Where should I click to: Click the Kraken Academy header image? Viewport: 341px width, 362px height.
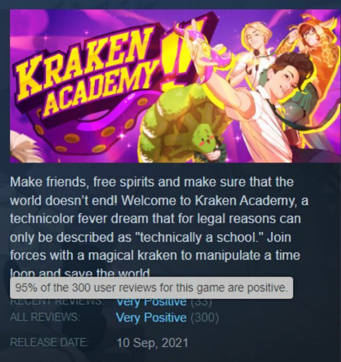click(x=175, y=86)
